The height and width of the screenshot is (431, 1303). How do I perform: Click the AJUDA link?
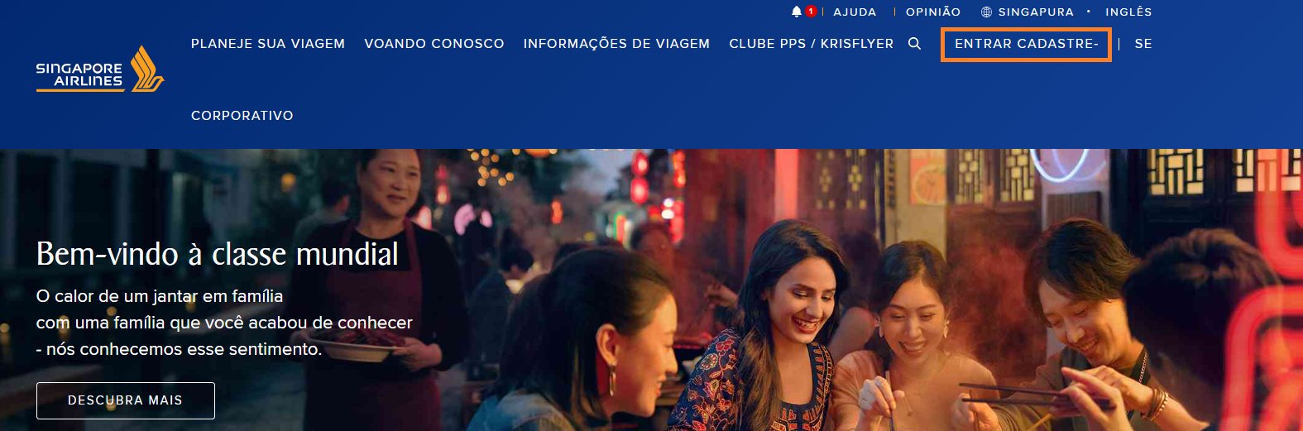pos(855,12)
